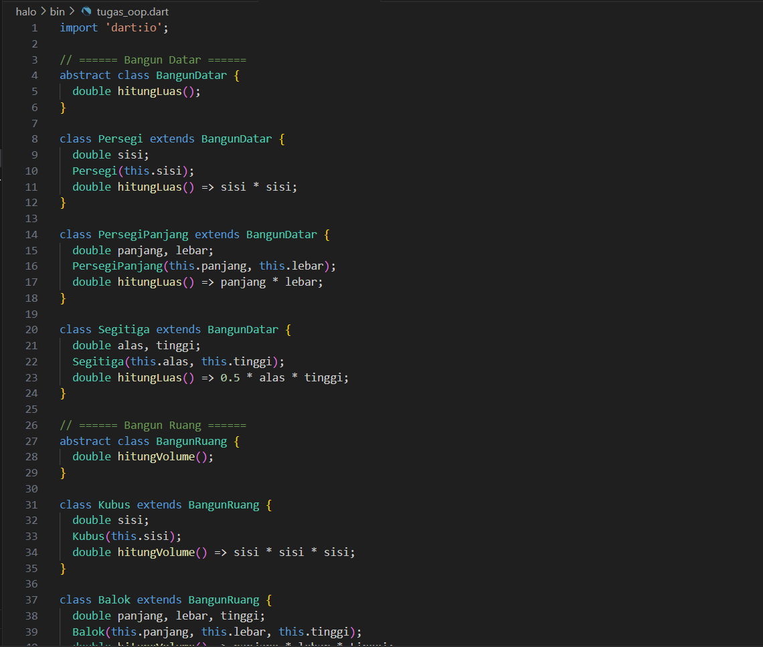Place cursor on the 0.5 literal

pos(230,377)
